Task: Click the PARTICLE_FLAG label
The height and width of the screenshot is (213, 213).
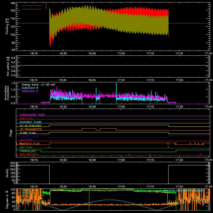Action: click(x=30, y=144)
